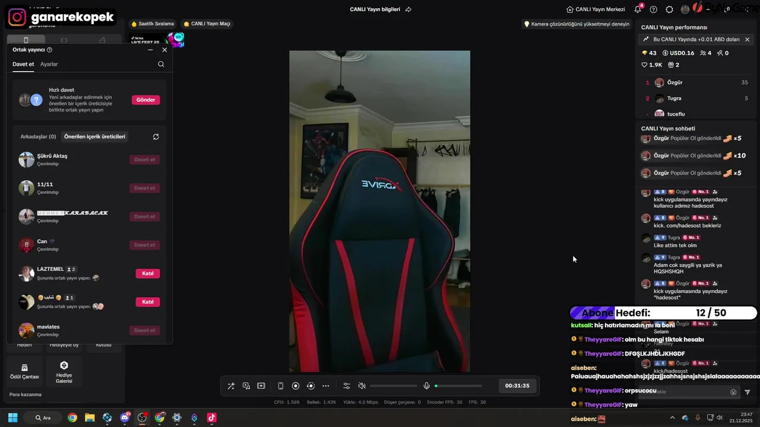Select the Önerilen içerik üreticileri tab
This screenshot has width=760, height=427.
click(x=94, y=136)
